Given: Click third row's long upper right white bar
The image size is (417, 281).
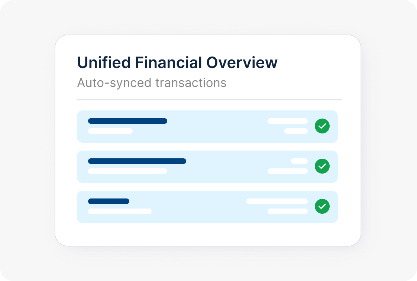Looking at the screenshot, I should click(x=277, y=201).
